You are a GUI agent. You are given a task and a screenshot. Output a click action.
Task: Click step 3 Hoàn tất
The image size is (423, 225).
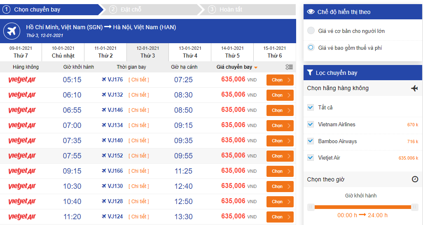coord(248,9)
